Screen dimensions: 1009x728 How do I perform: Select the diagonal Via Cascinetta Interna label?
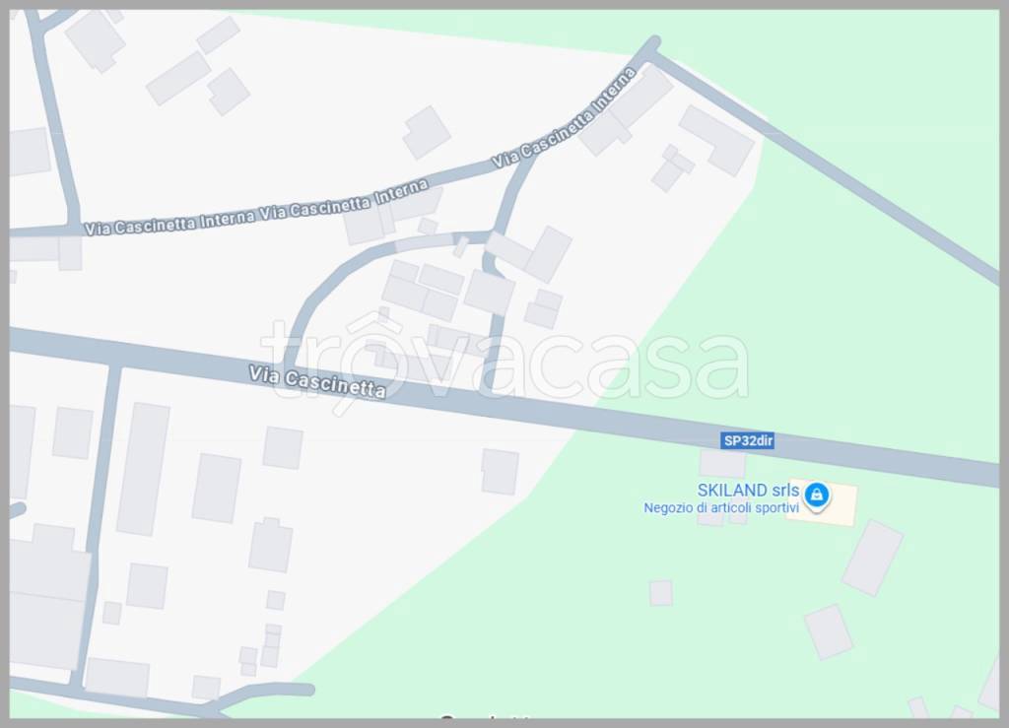[x=565, y=117]
